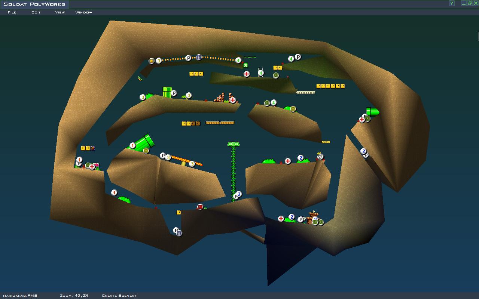Select the green star block scenery

coord(245,65)
